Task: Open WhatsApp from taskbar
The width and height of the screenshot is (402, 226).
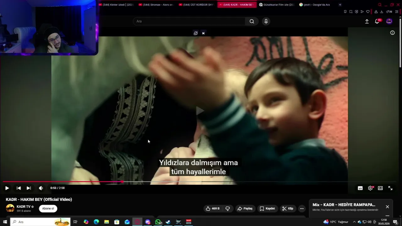Action: click(x=158, y=222)
